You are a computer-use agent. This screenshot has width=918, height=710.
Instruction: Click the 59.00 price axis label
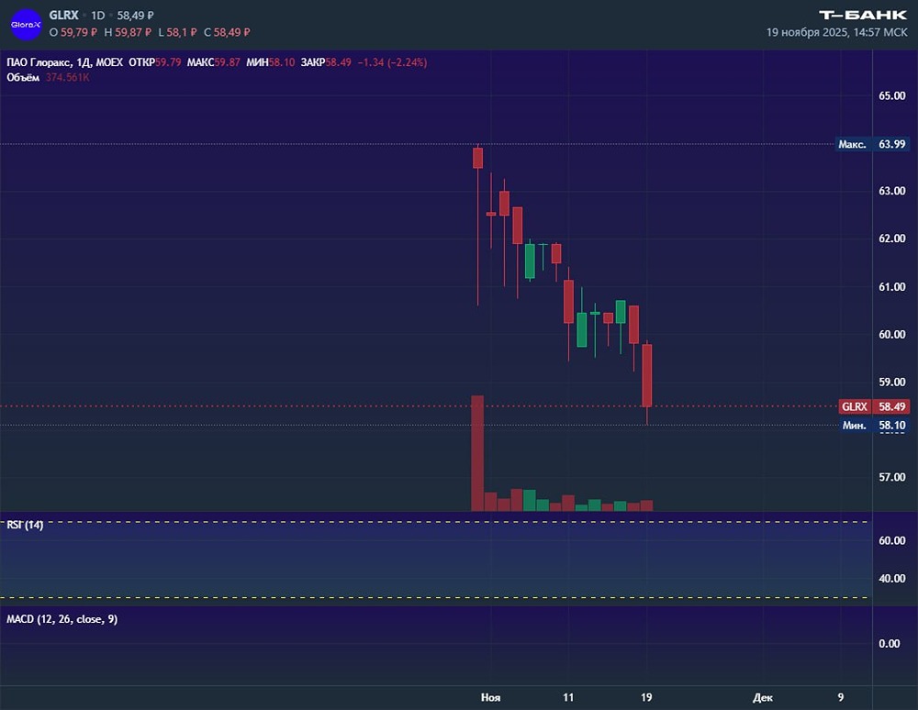(x=891, y=382)
